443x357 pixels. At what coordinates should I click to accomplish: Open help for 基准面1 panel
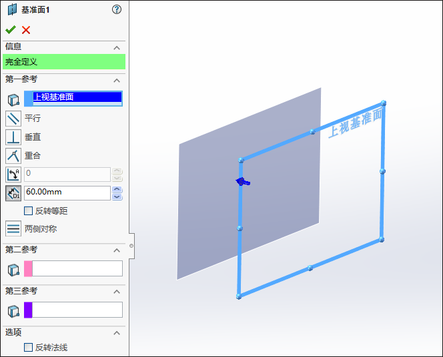point(117,9)
